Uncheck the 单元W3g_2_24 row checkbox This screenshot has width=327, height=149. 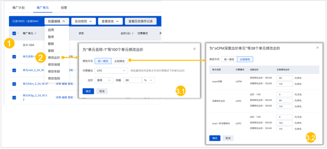(14, 97)
